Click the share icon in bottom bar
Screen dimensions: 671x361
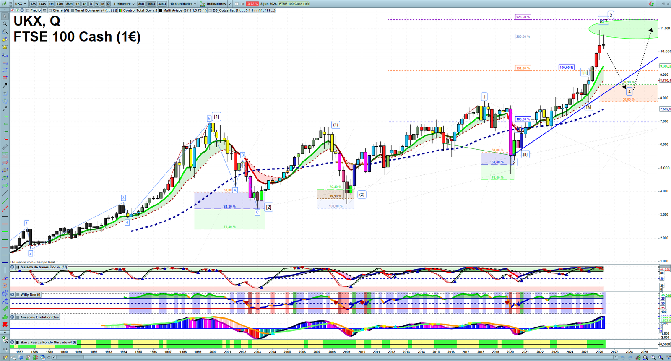[x=13, y=357]
